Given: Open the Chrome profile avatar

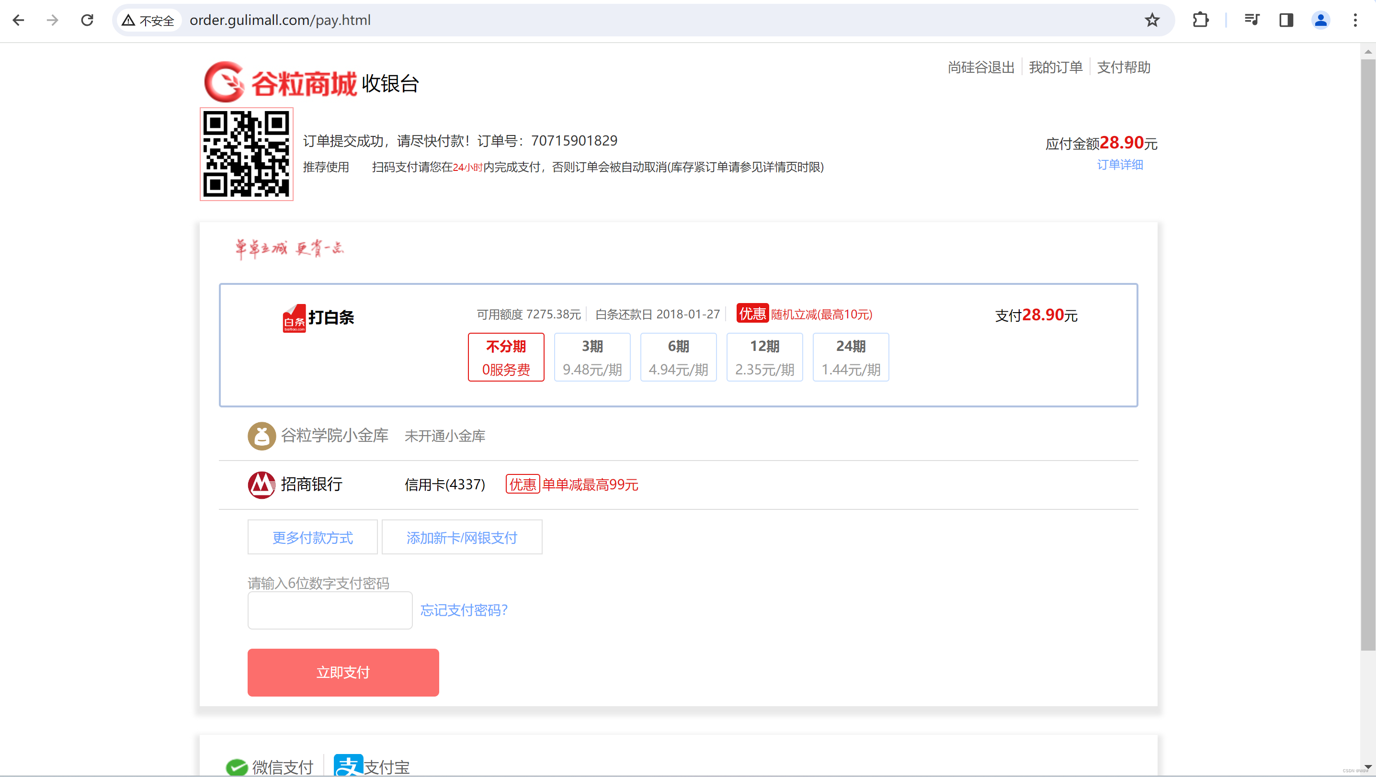Looking at the screenshot, I should 1320,20.
